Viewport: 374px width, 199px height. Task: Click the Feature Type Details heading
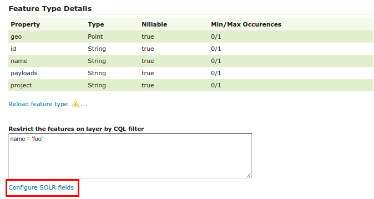tap(50, 8)
